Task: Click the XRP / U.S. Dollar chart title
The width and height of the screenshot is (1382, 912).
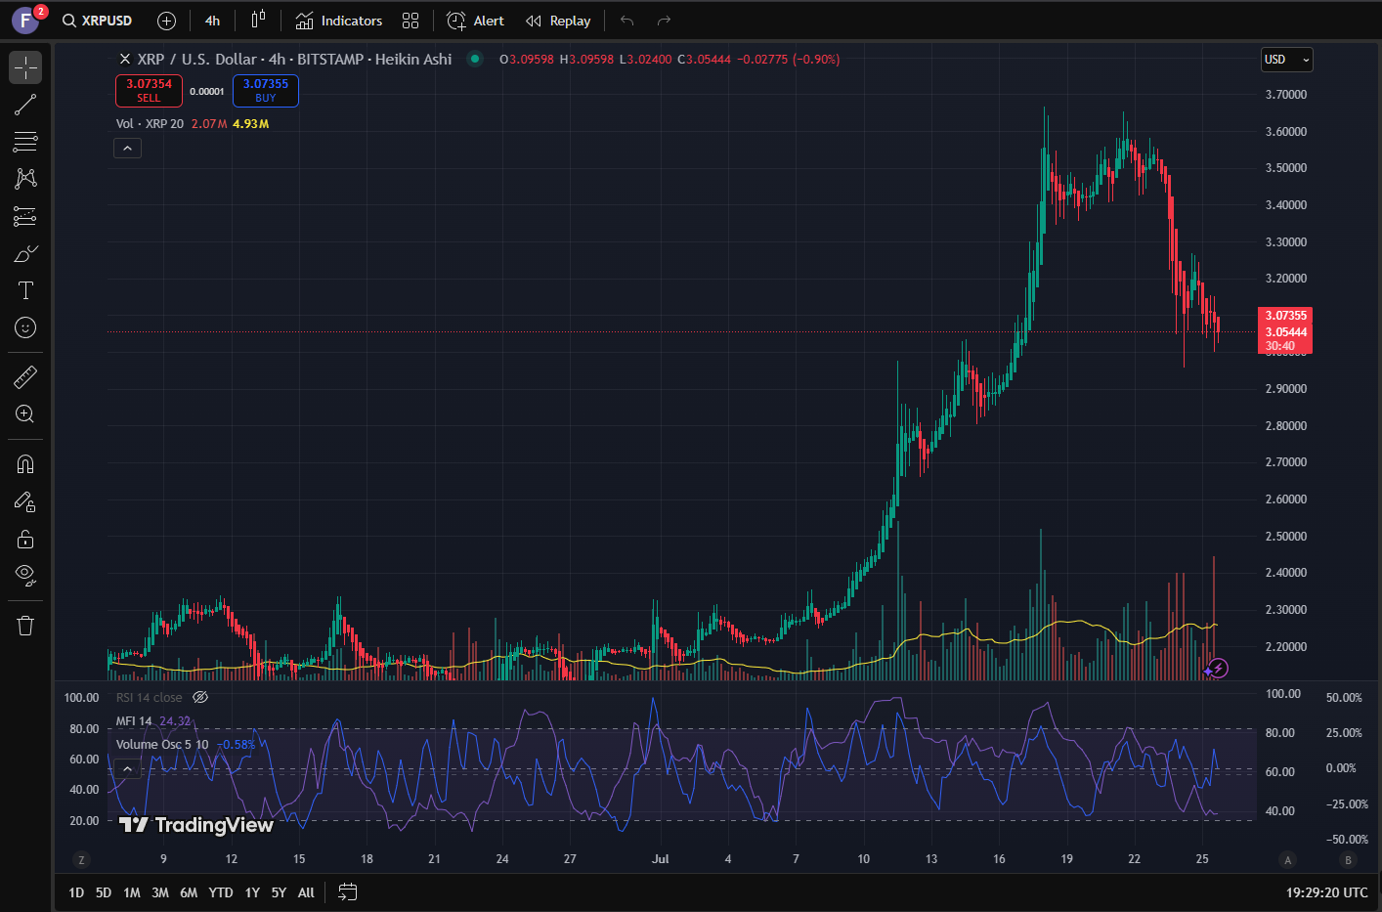Action: [294, 59]
